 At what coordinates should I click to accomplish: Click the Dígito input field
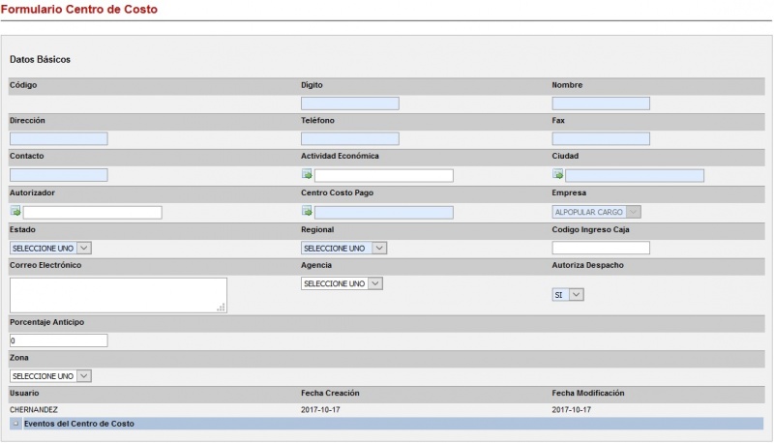tap(349, 103)
